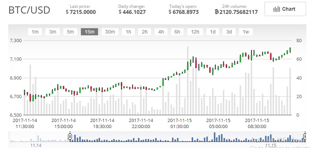Viewport: 310px width, 148px height.
Task: Click the last green candlestick
Action: click(290, 50)
